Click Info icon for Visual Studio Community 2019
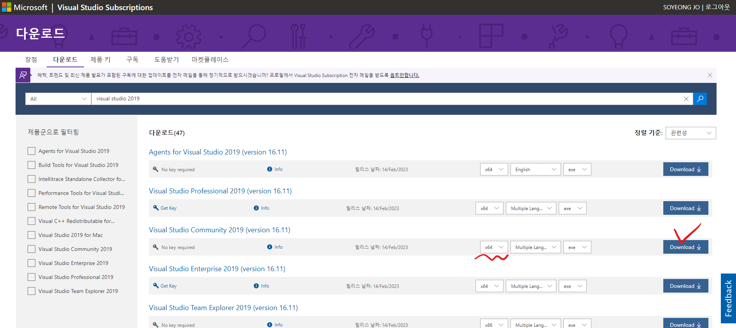The width and height of the screenshot is (736, 328). [269, 247]
